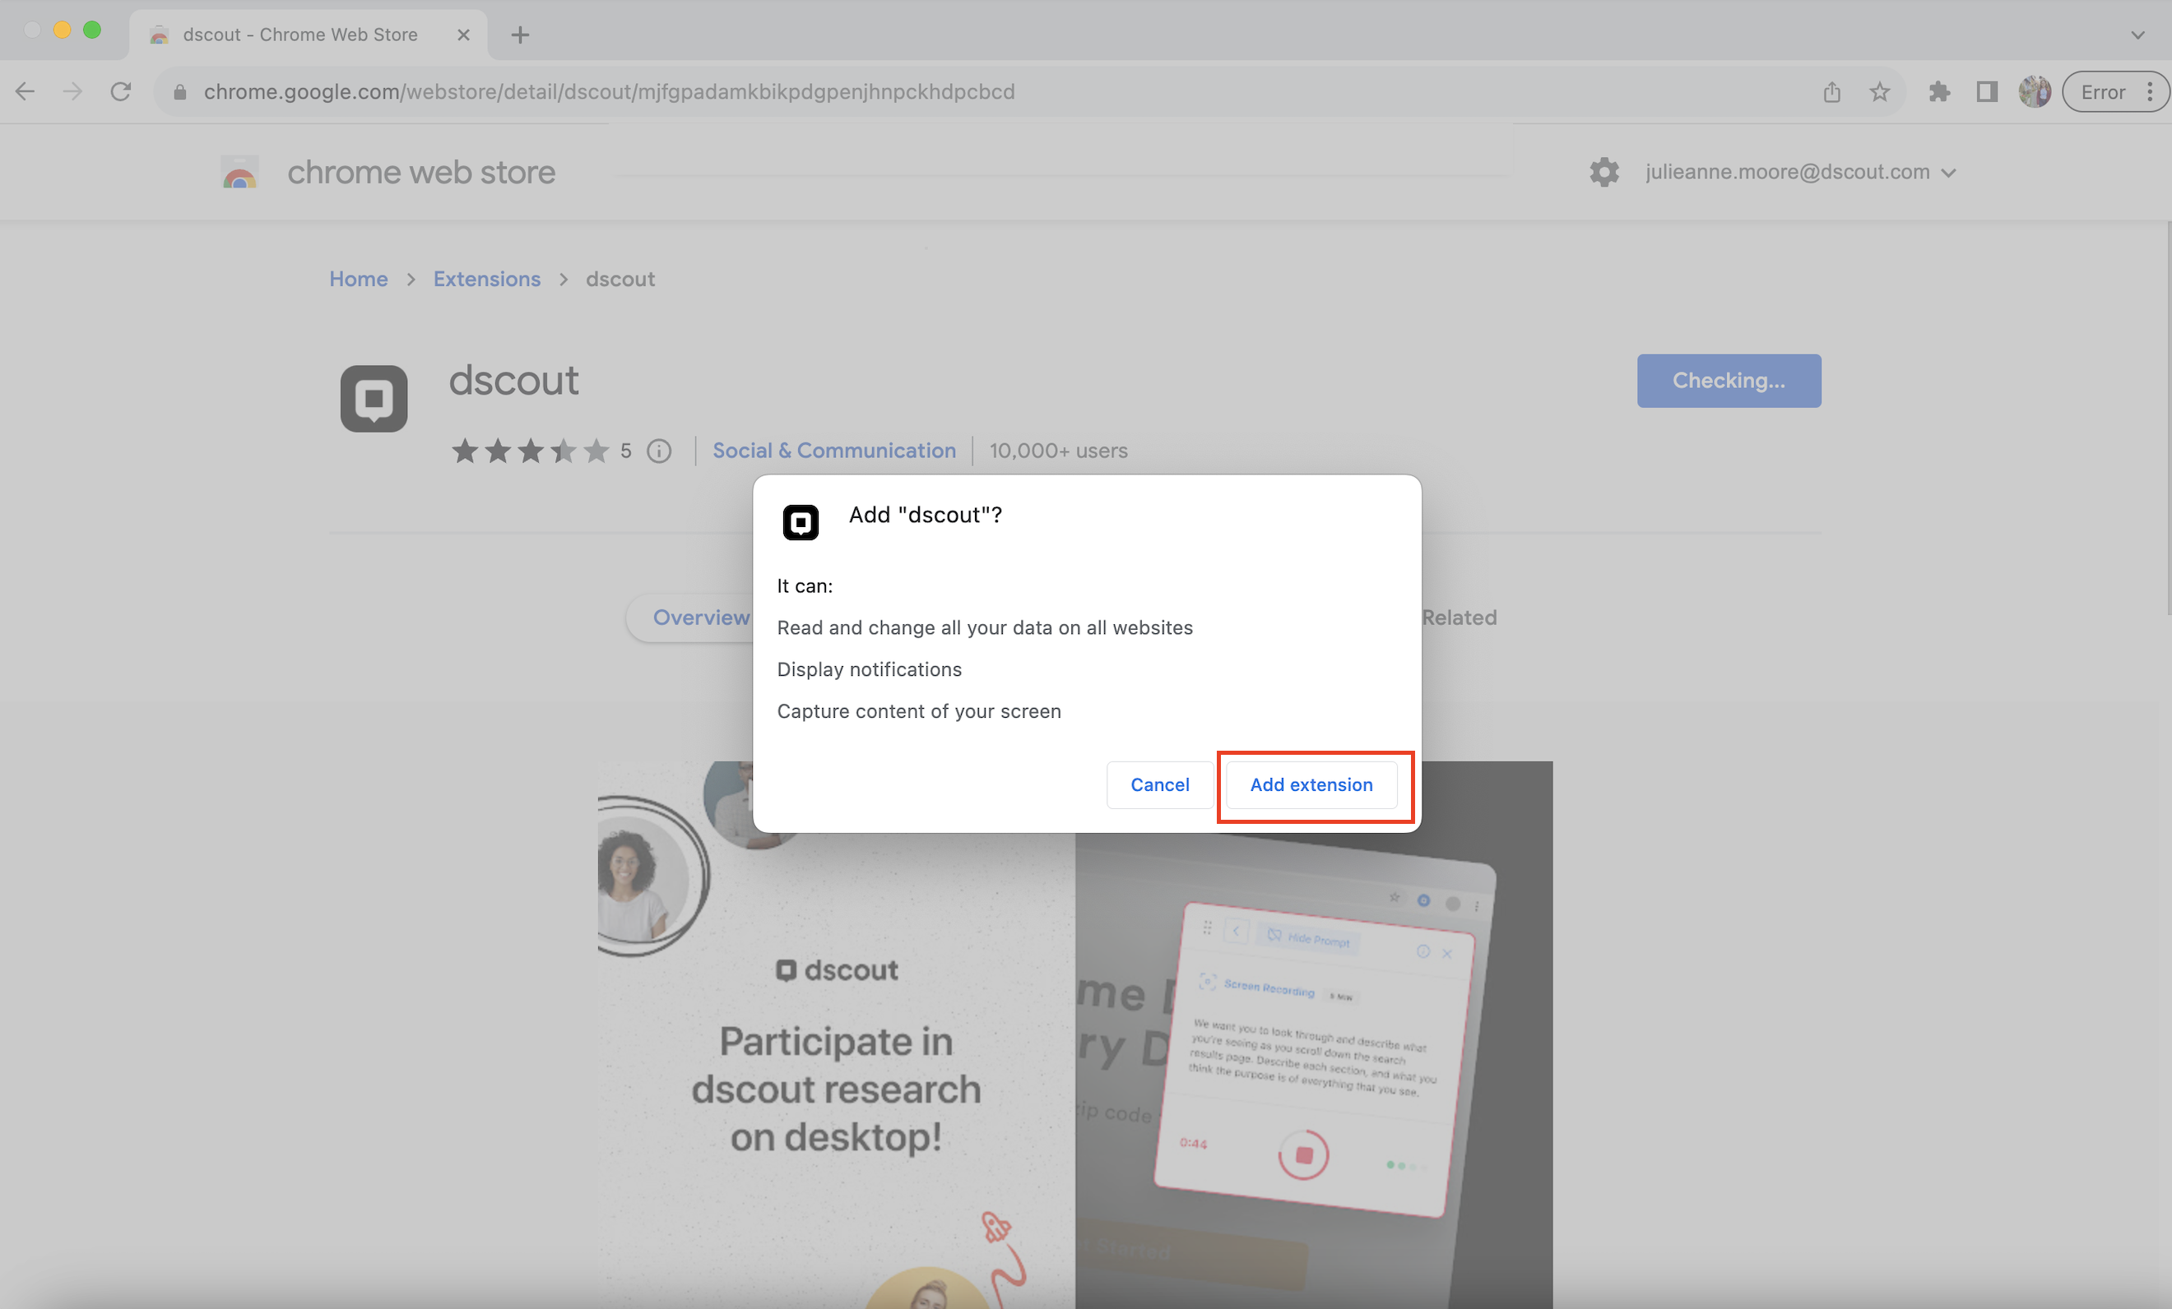Go to the Home breadcrumb link
This screenshot has width=2172, height=1309.
(x=359, y=280)
